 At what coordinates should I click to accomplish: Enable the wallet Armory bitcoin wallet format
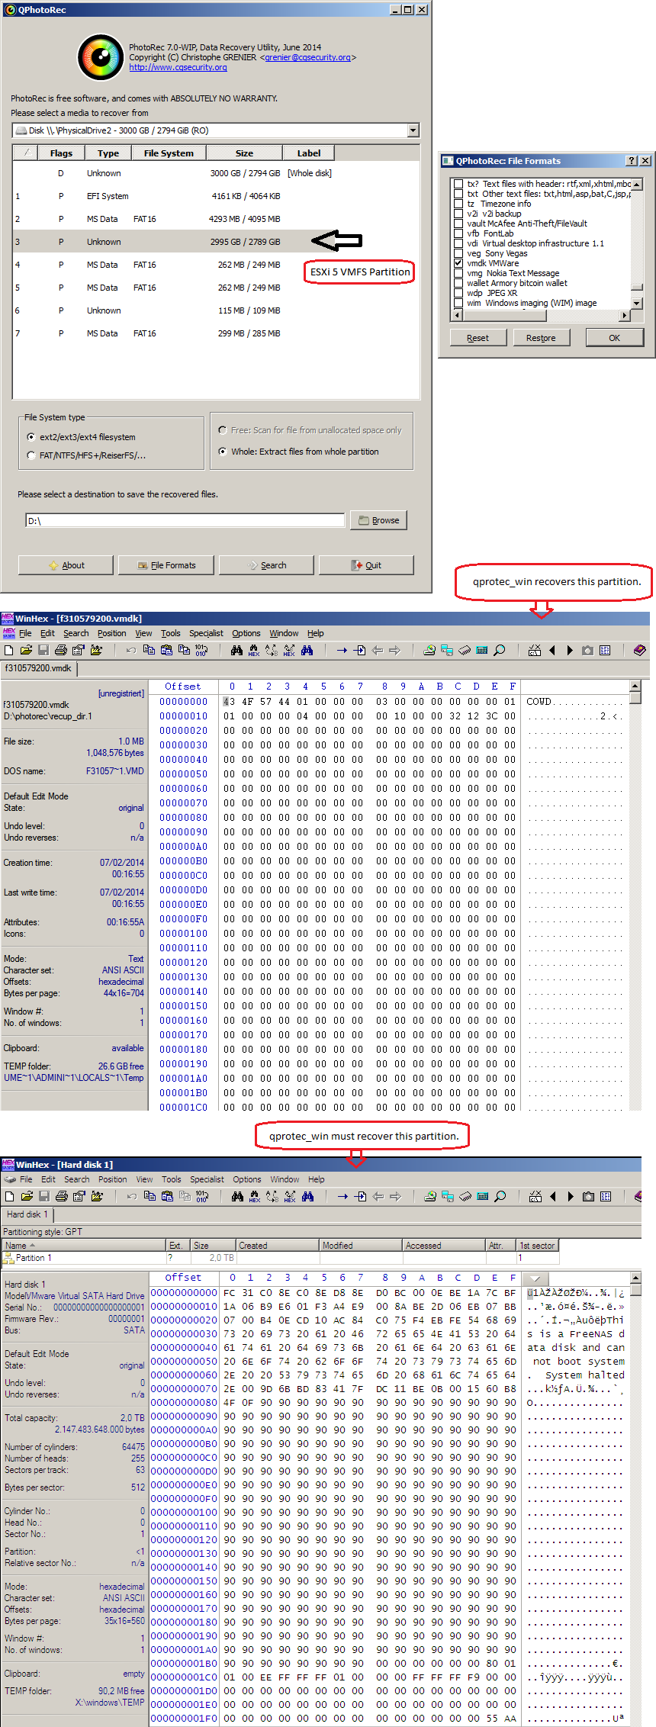click(x=458, y=283)
